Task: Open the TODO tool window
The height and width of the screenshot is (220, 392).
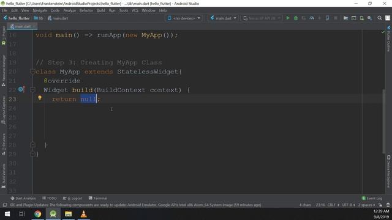Action: (50, 198)
